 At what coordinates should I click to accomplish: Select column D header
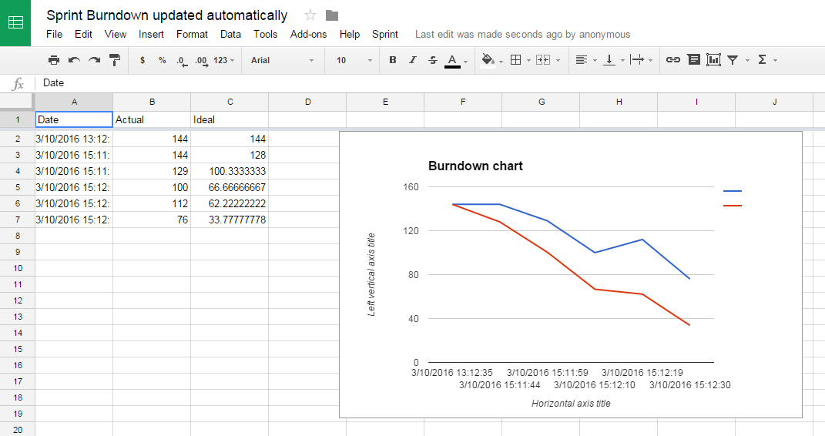click(308, 102)
